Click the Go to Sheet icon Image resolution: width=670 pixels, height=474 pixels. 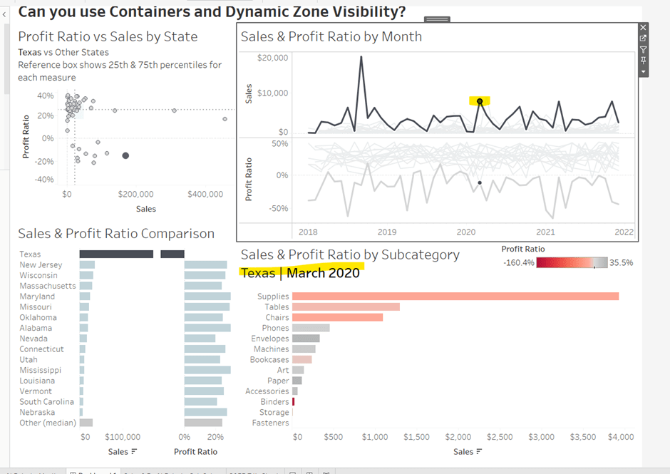(x=644, y=38)
